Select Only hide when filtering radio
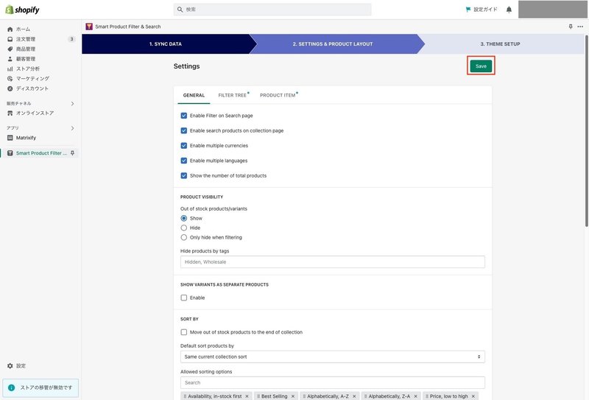589x400 pixels. 183,237
